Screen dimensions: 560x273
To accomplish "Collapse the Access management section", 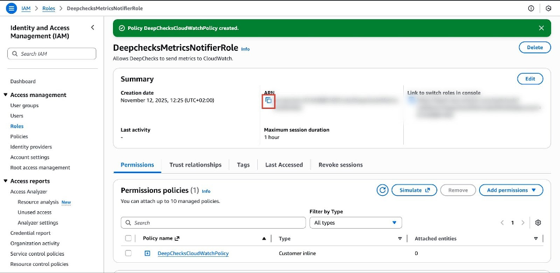I will [x=6, y=95].
